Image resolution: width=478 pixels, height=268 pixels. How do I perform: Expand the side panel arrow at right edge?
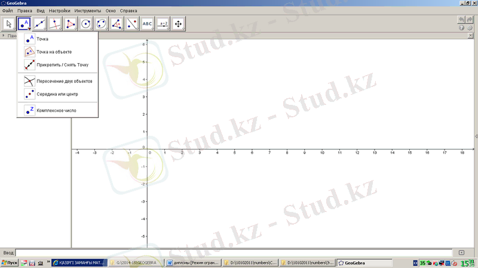point(476,136)
